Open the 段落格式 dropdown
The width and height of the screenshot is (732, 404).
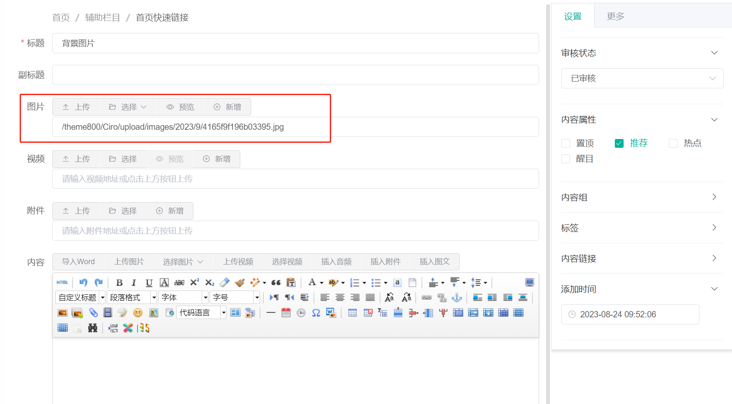(x=132, y=298)
